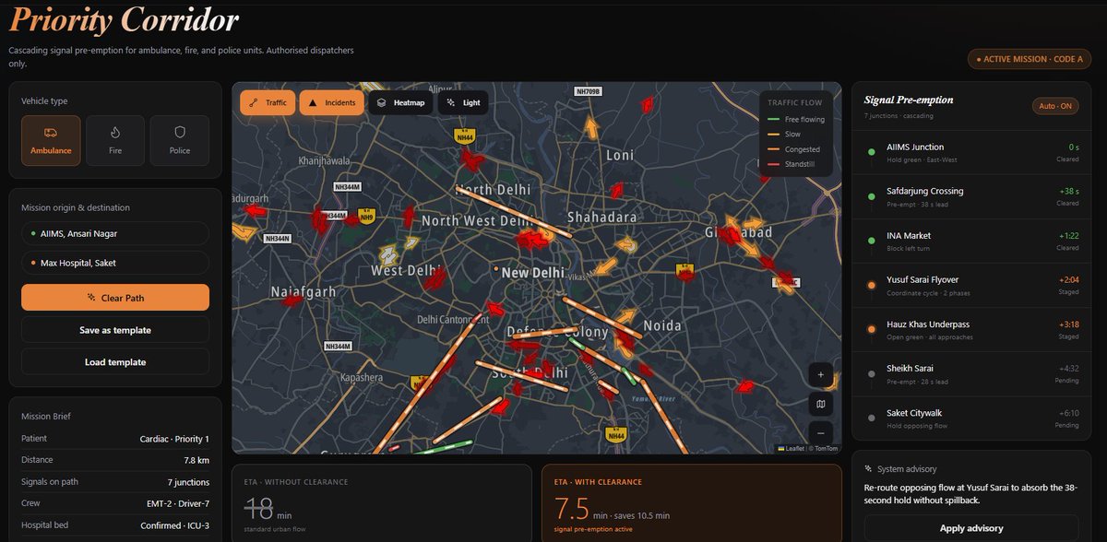
Task: Select the Ambulance vehicle type
Action: pos(51,140)
